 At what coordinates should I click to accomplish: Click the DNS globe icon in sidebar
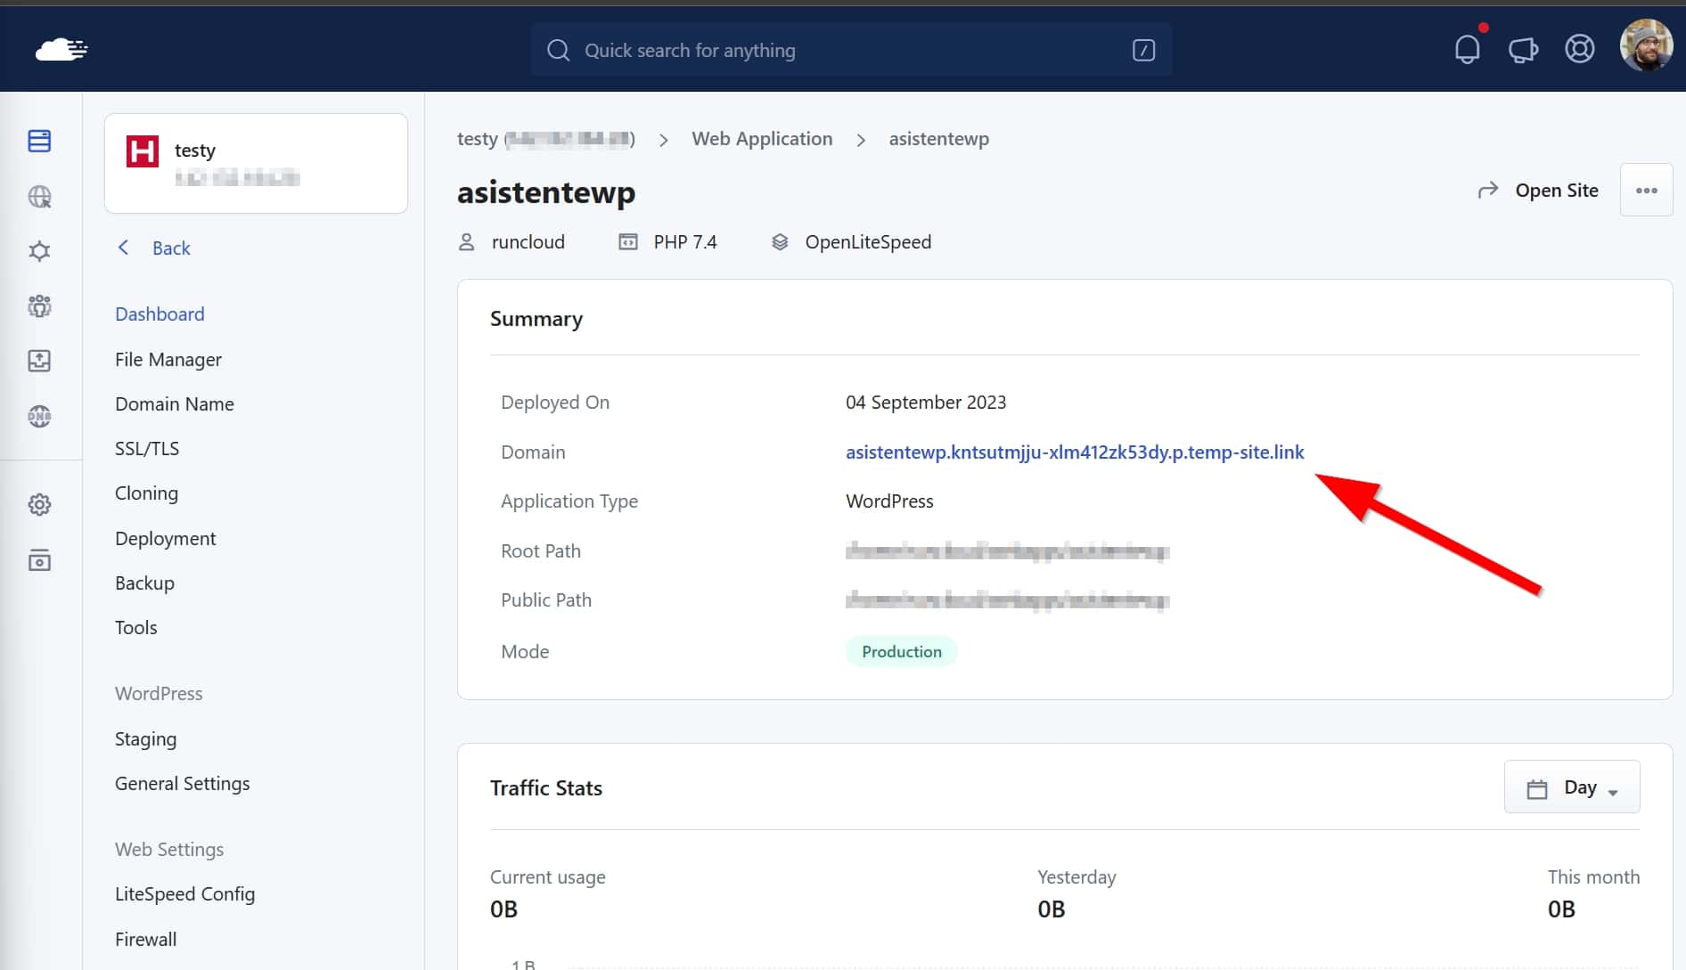coord(39,416)
